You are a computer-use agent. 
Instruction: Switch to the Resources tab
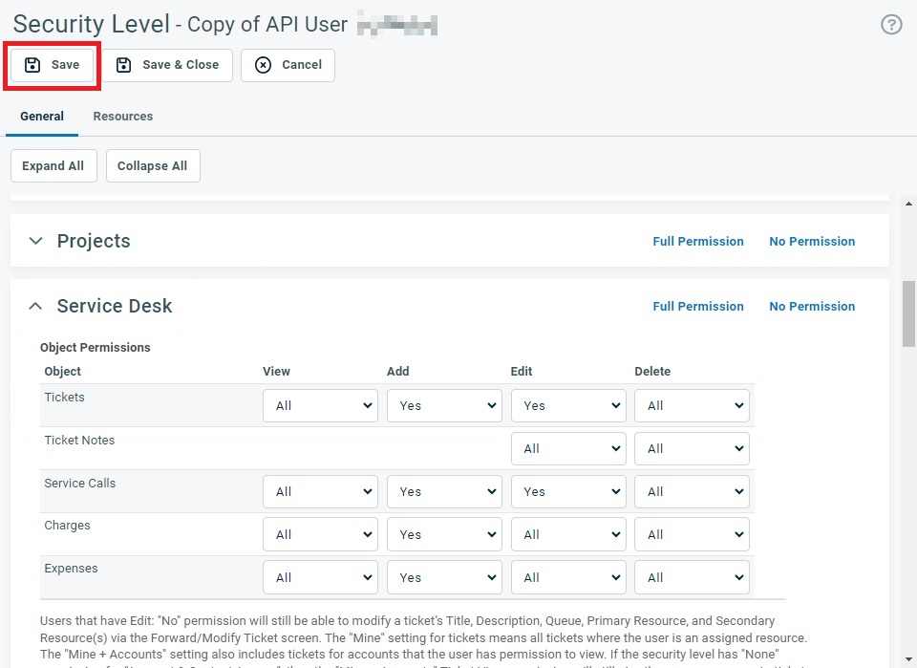click(x=122, y=117)
